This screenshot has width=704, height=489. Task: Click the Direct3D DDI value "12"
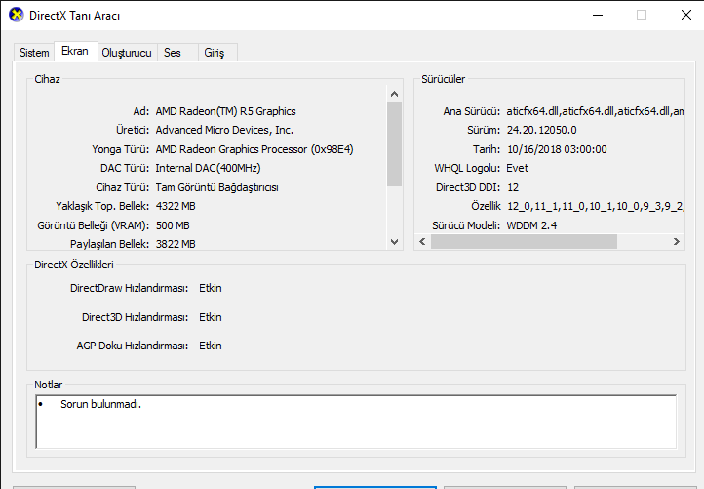513,187
